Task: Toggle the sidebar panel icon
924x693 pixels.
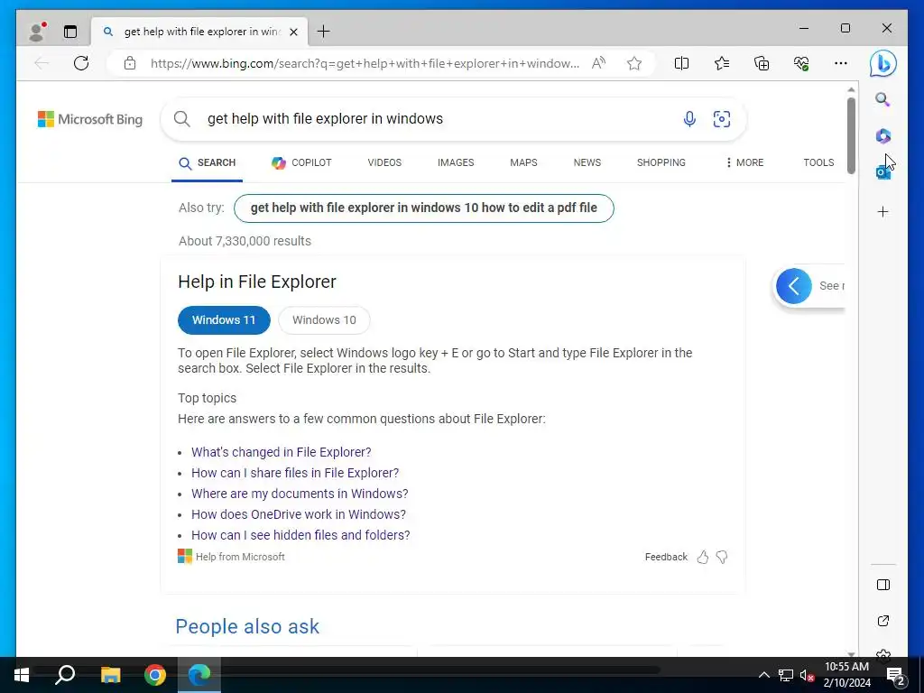Action: [882, 585]
